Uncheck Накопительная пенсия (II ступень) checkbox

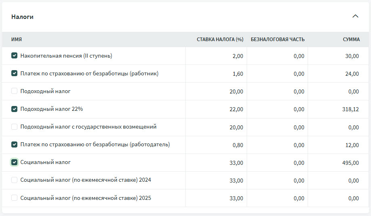click(15, 56)
